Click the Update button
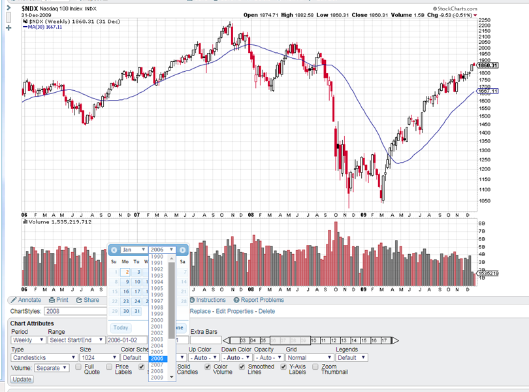The height and width of the screenshot is (392, 529). [x=22, y=379]
